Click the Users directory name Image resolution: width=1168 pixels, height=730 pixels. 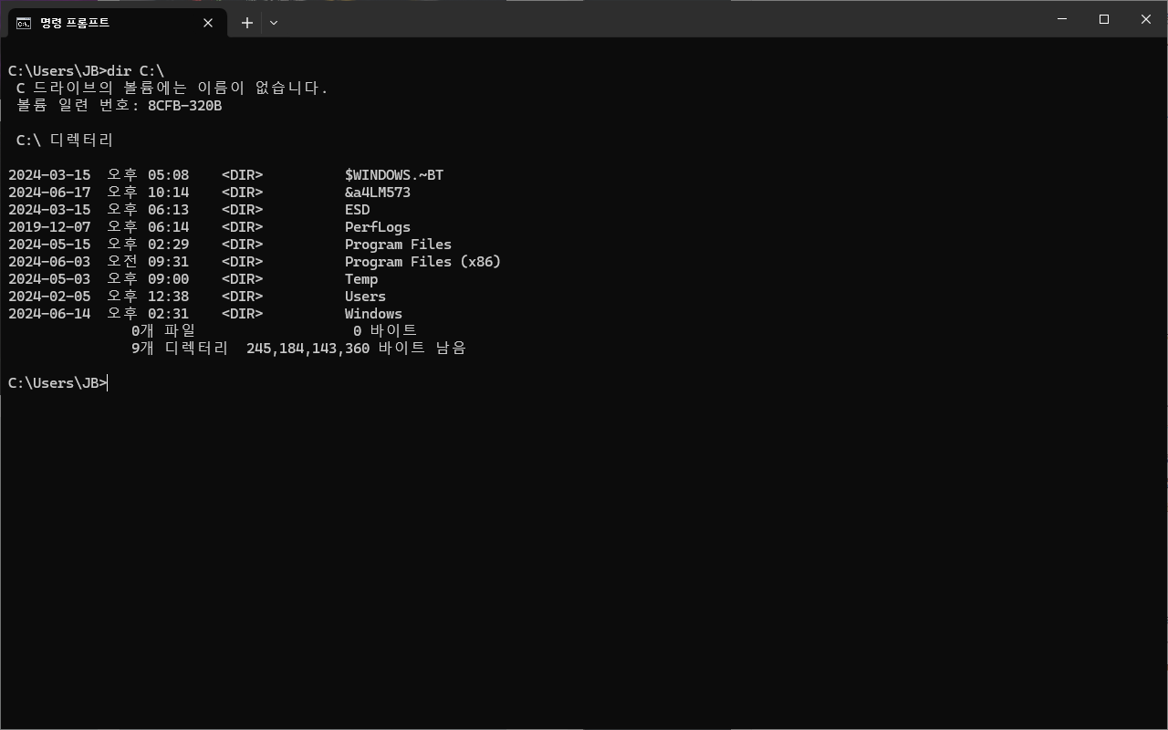[365, 297]
